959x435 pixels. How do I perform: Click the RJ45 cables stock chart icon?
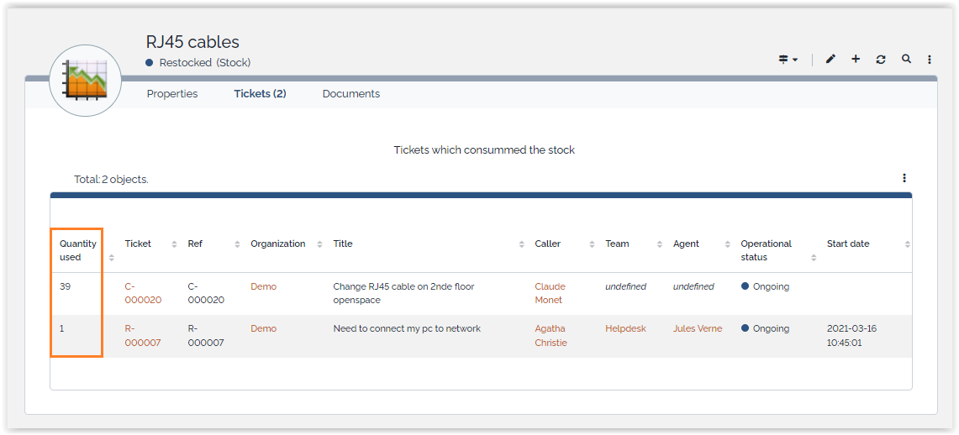coord(86,81)
